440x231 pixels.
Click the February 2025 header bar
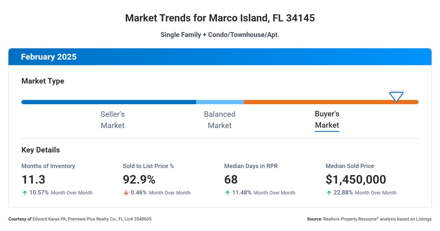tap(220, 57)
